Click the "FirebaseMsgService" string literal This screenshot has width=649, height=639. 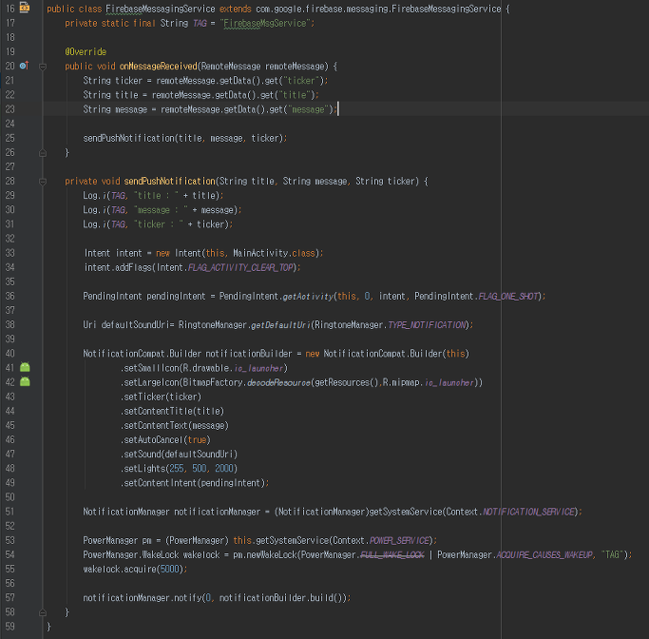click(x=265, y=23)
